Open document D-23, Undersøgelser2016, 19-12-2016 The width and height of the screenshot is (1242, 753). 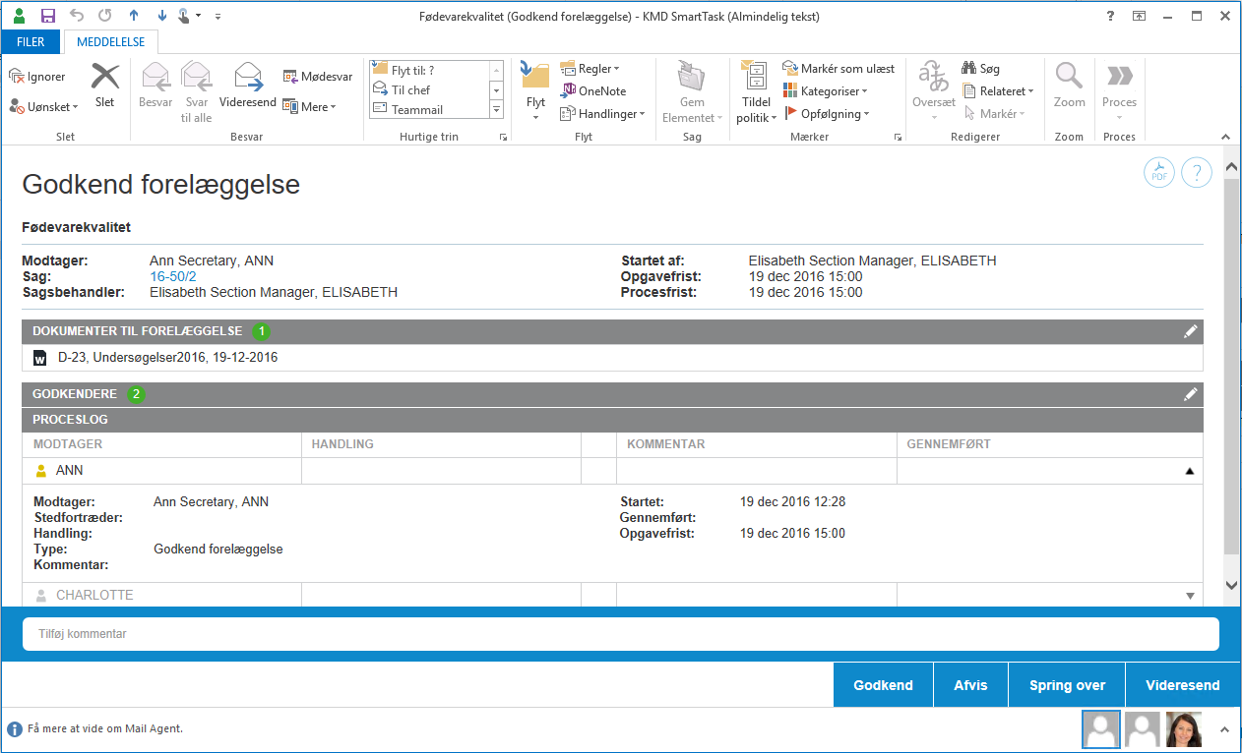click(168, 358)
